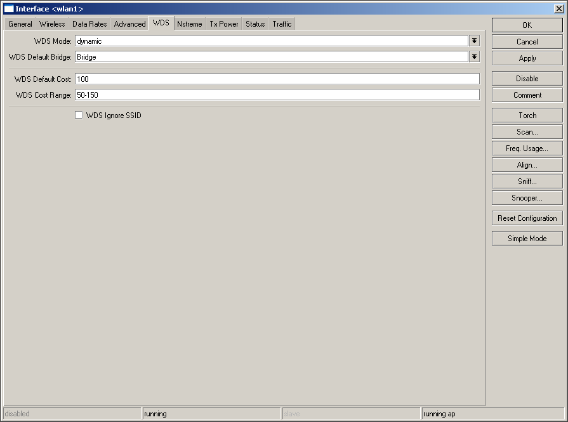Click the WDS Default Cost field
Image resolution: width=568 pixels, height=422 pixels.
pos(277,79)
